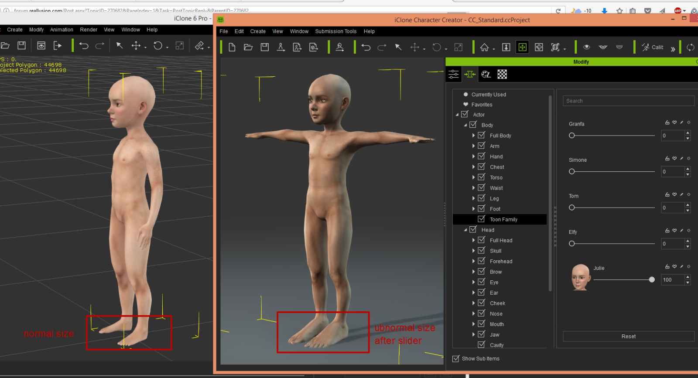
Task: Open the Material palette tab icon in Modify panel
Action: coord(486,74)
